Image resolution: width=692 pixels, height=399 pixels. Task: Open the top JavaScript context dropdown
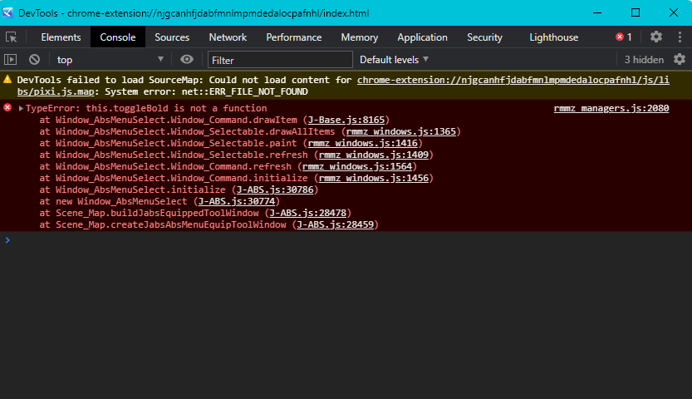tap(110, 60)
